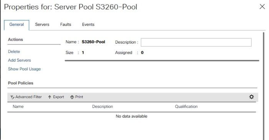Sort by Name column header
This screenshot has width=269, height=140.
pos(18,107)
